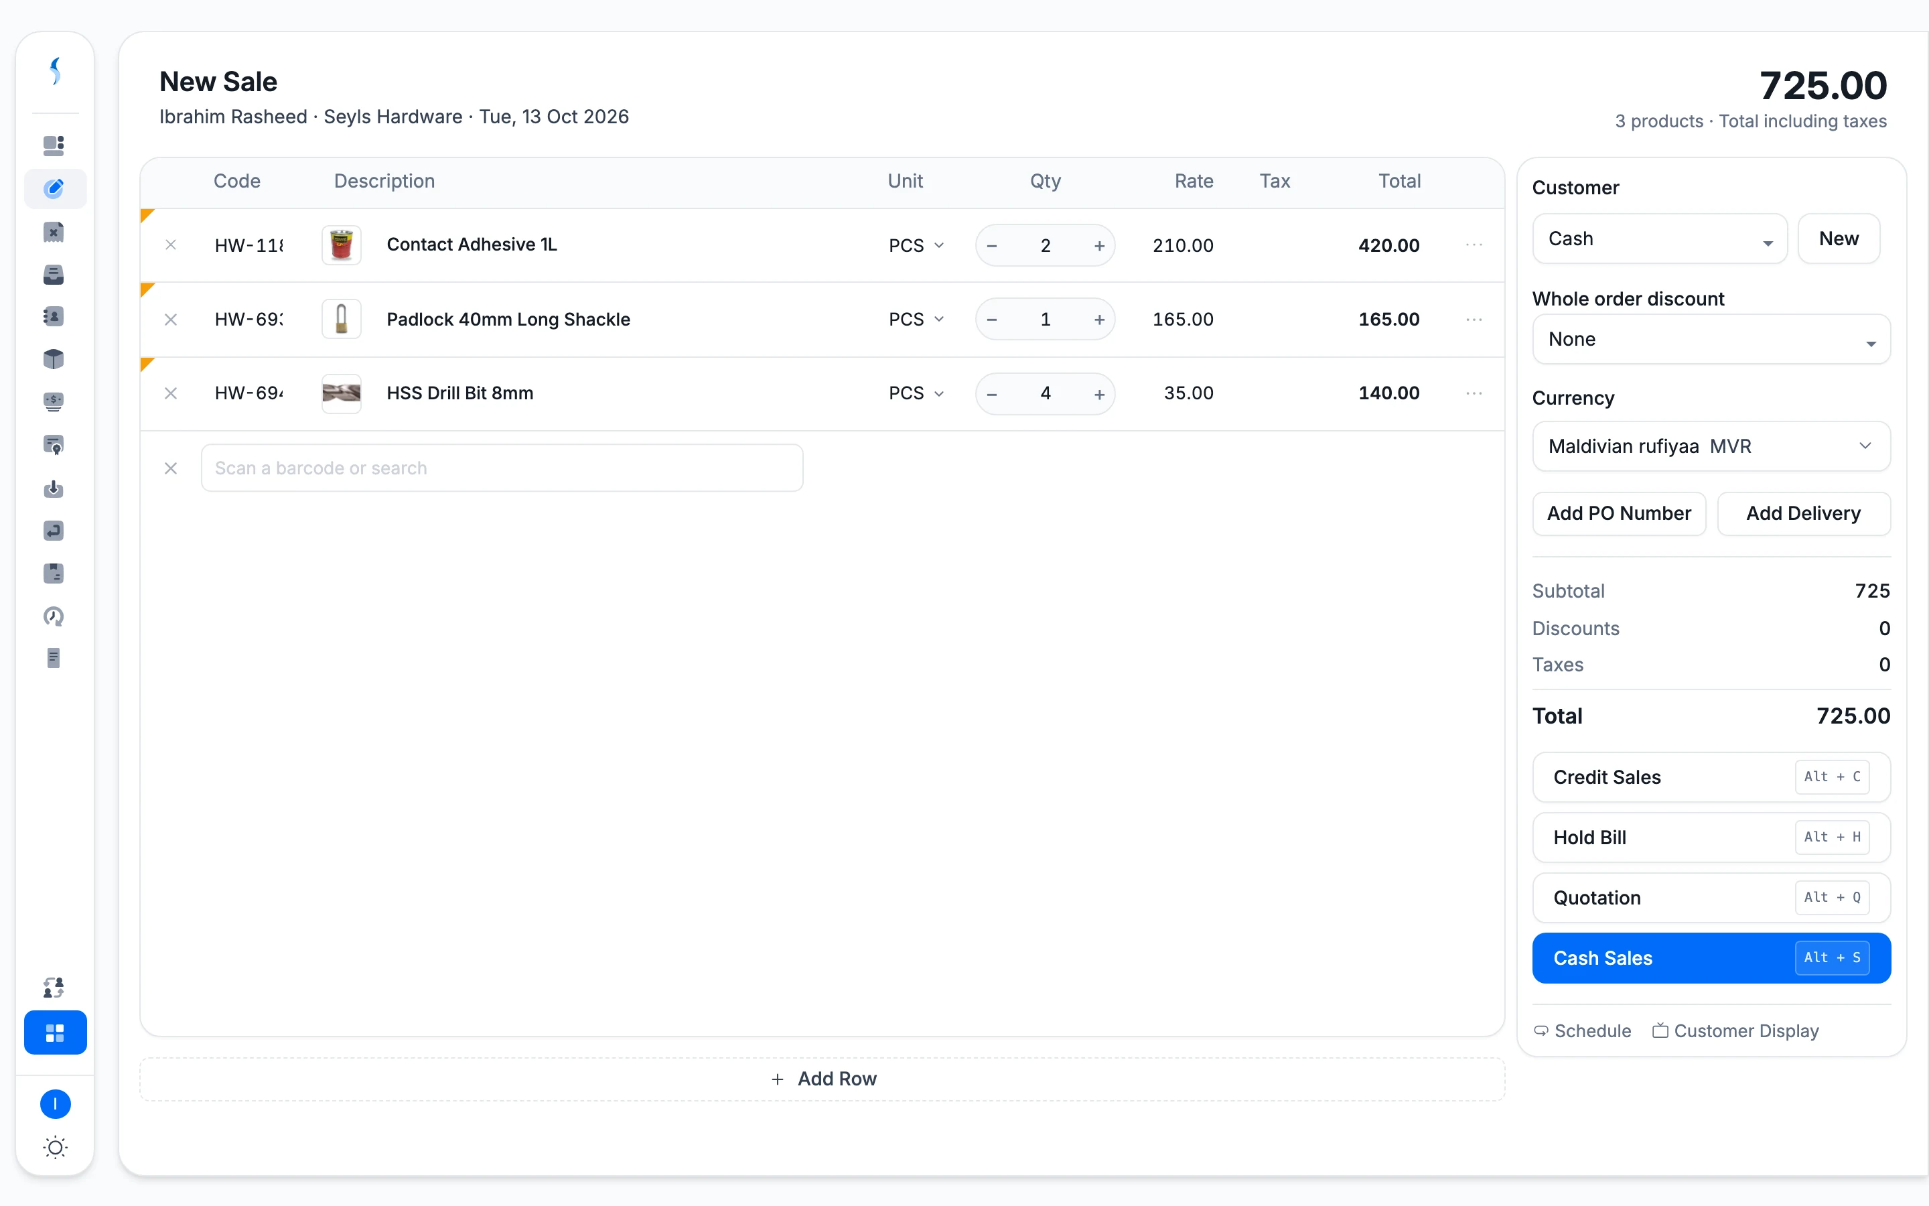Open unit dropdown for Padlock 40mm
1929x1206 pixels.
917,319
